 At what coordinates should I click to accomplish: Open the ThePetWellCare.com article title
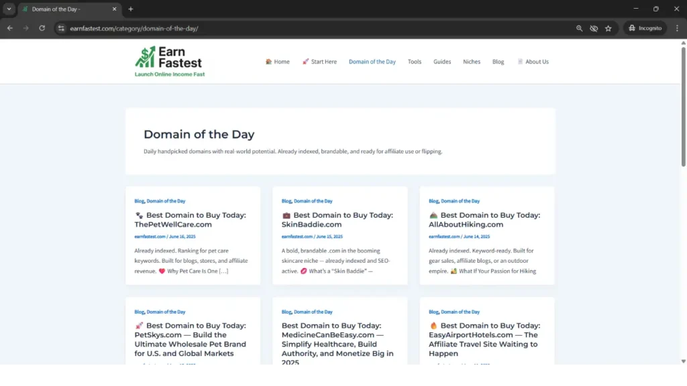click(x=190, y=220)
